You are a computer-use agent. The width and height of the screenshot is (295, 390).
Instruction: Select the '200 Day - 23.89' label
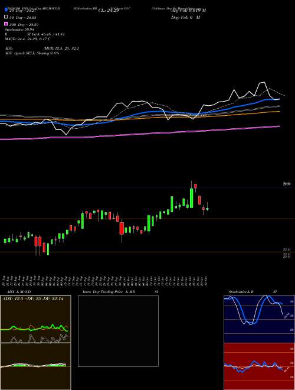coord(24,25)
